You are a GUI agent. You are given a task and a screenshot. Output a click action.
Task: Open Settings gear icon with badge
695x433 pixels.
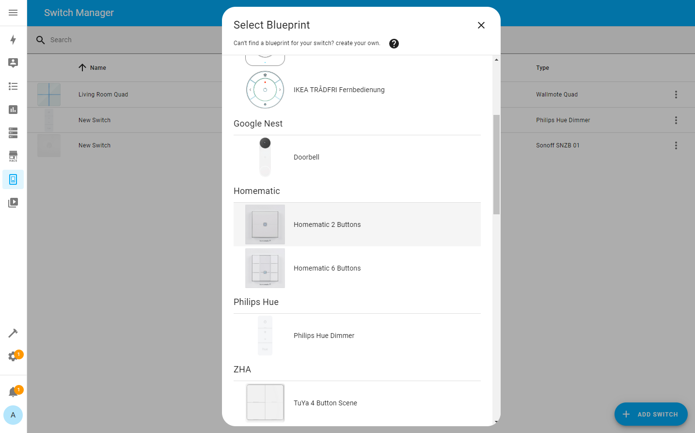click(13, 356)
